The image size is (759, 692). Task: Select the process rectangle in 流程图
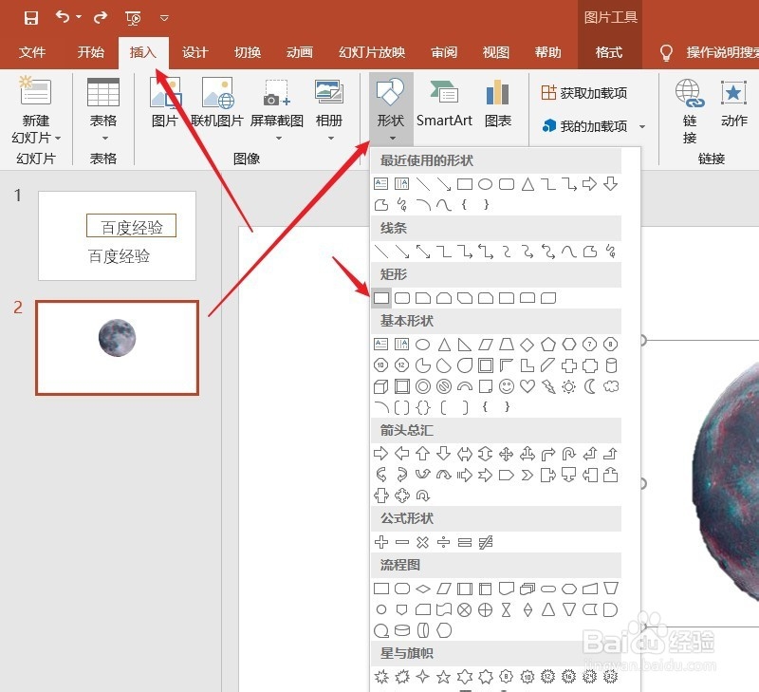click(381, 589)
